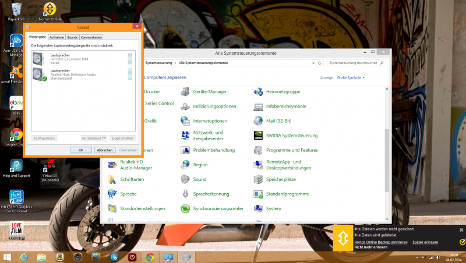Click the Synchronisierungscenter icon
Screen dimensions: 466x263
185,208
